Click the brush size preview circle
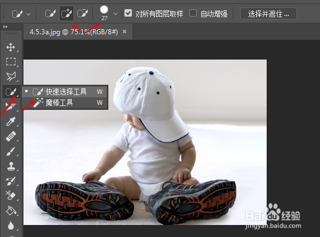This screenshot has width=320, height=237. tap(104, 10)
